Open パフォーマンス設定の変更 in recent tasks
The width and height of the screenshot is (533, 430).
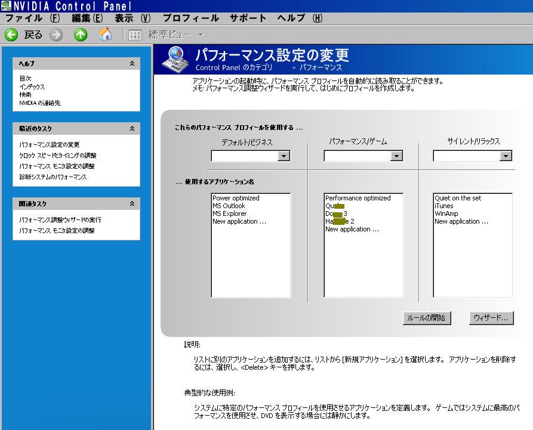pos(50,145)
